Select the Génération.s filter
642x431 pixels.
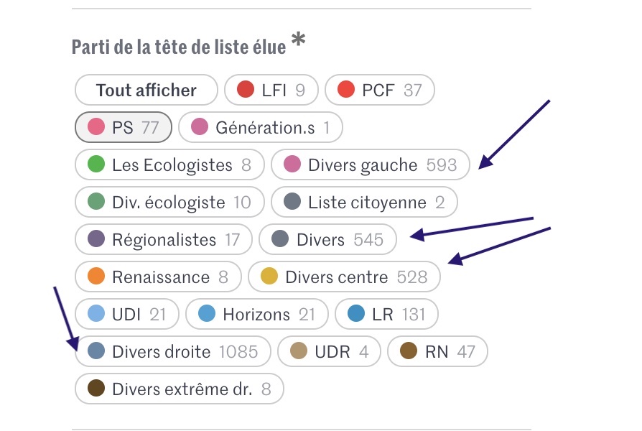tap(260, 127)
